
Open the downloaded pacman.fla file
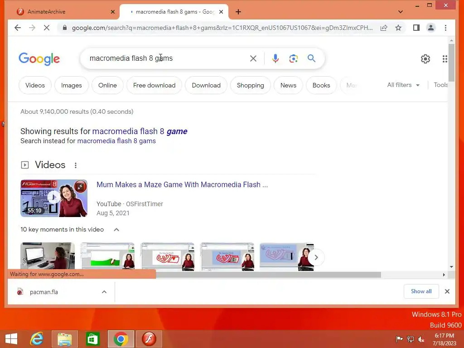coord(44,292)
